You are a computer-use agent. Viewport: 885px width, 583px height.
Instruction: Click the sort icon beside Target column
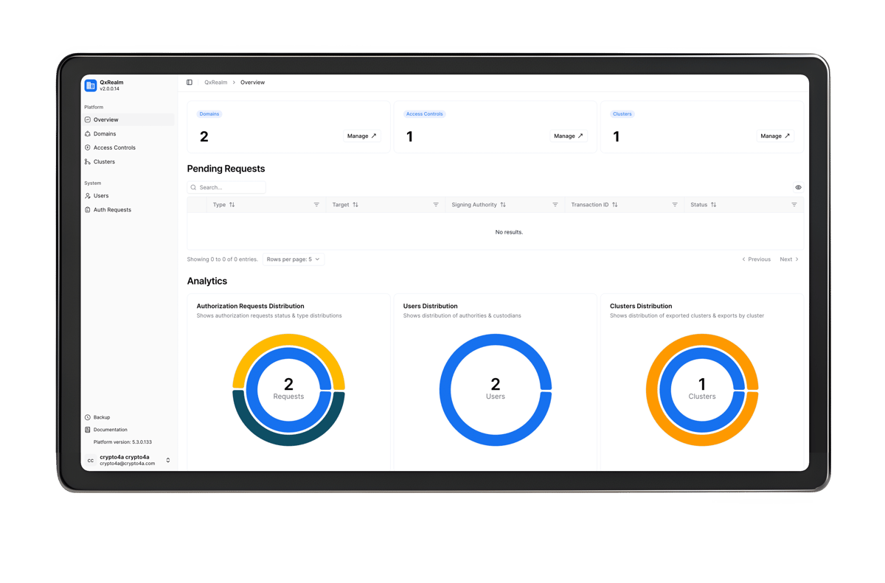tap(355, 205)
